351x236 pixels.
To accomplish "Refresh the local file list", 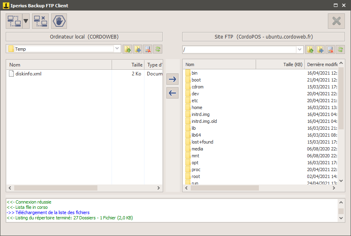I will pyautogui.click(x=157, y=49).
